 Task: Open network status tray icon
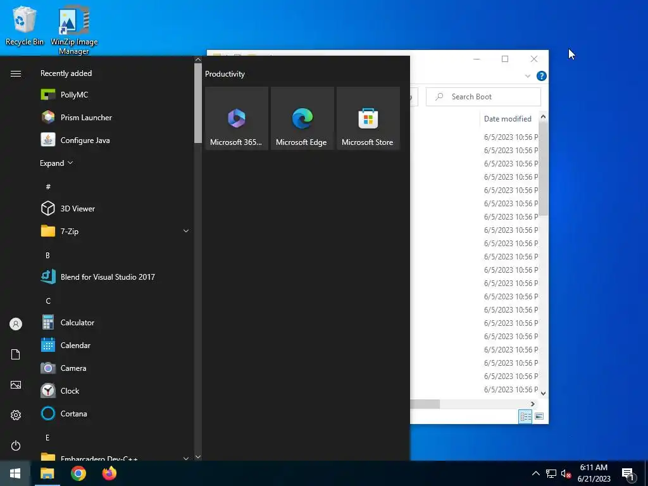pos(551,473)
